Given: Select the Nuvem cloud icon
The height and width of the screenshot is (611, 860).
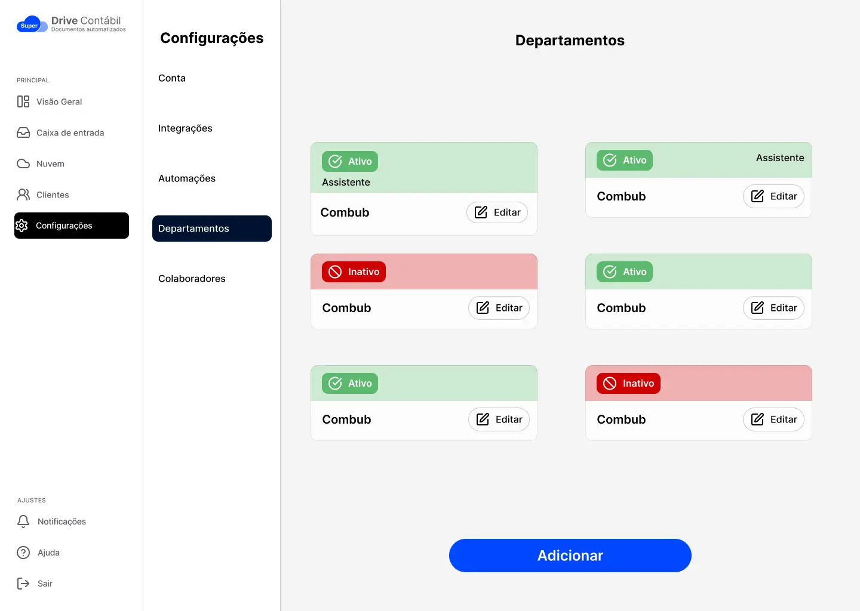Looking at the screenshot, I should (23, 163).
